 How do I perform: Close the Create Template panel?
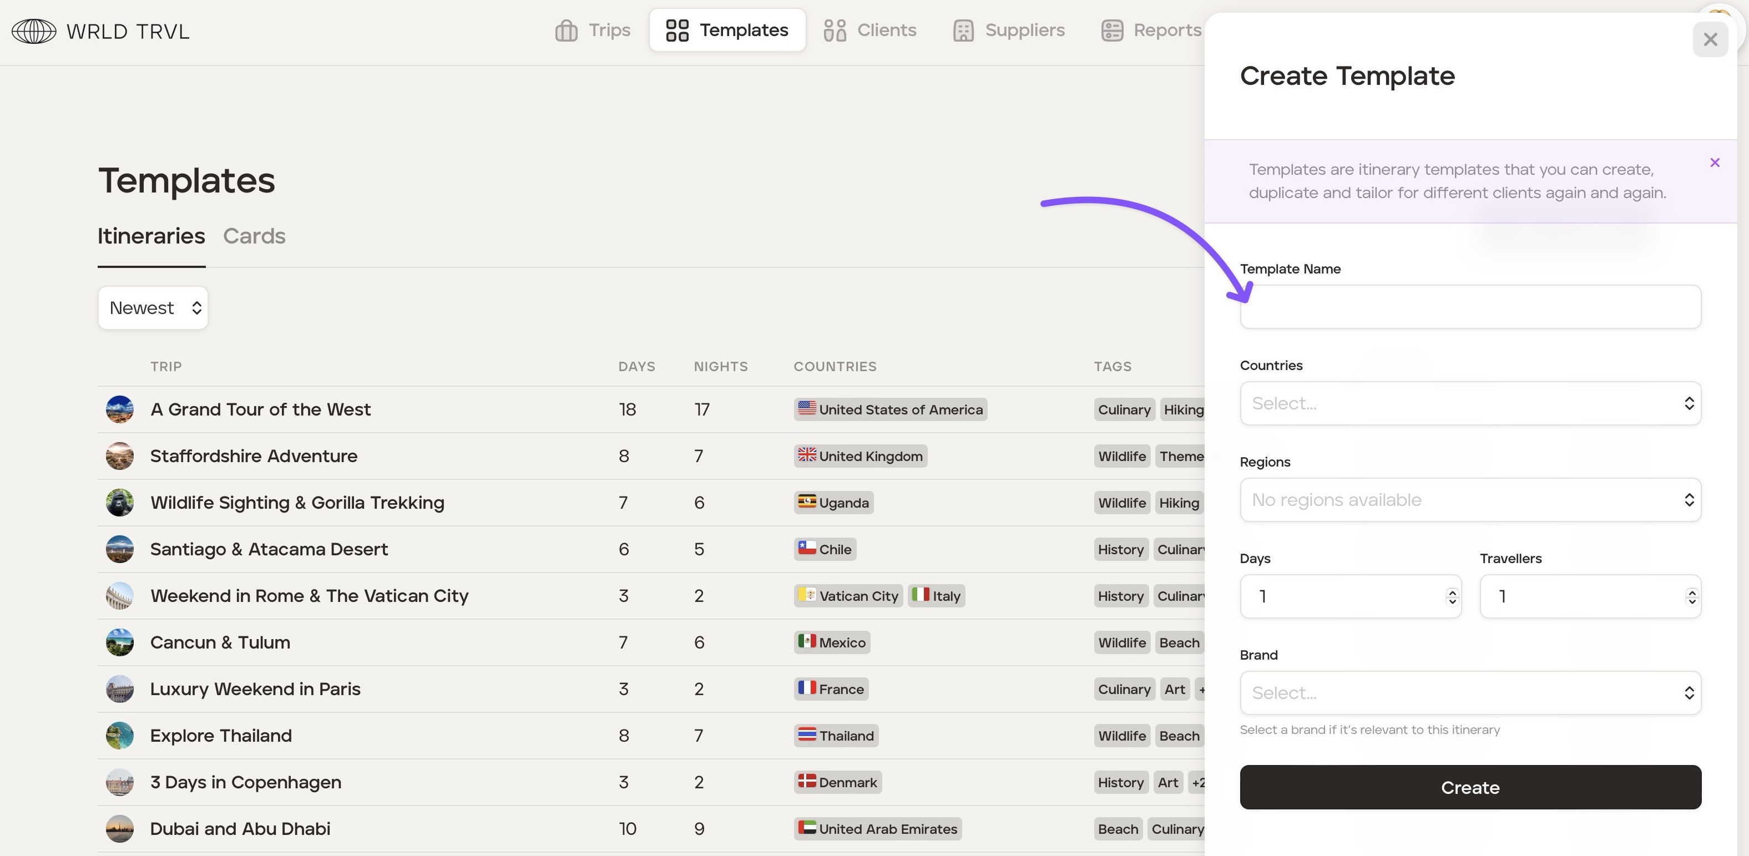pos(1710,39)
